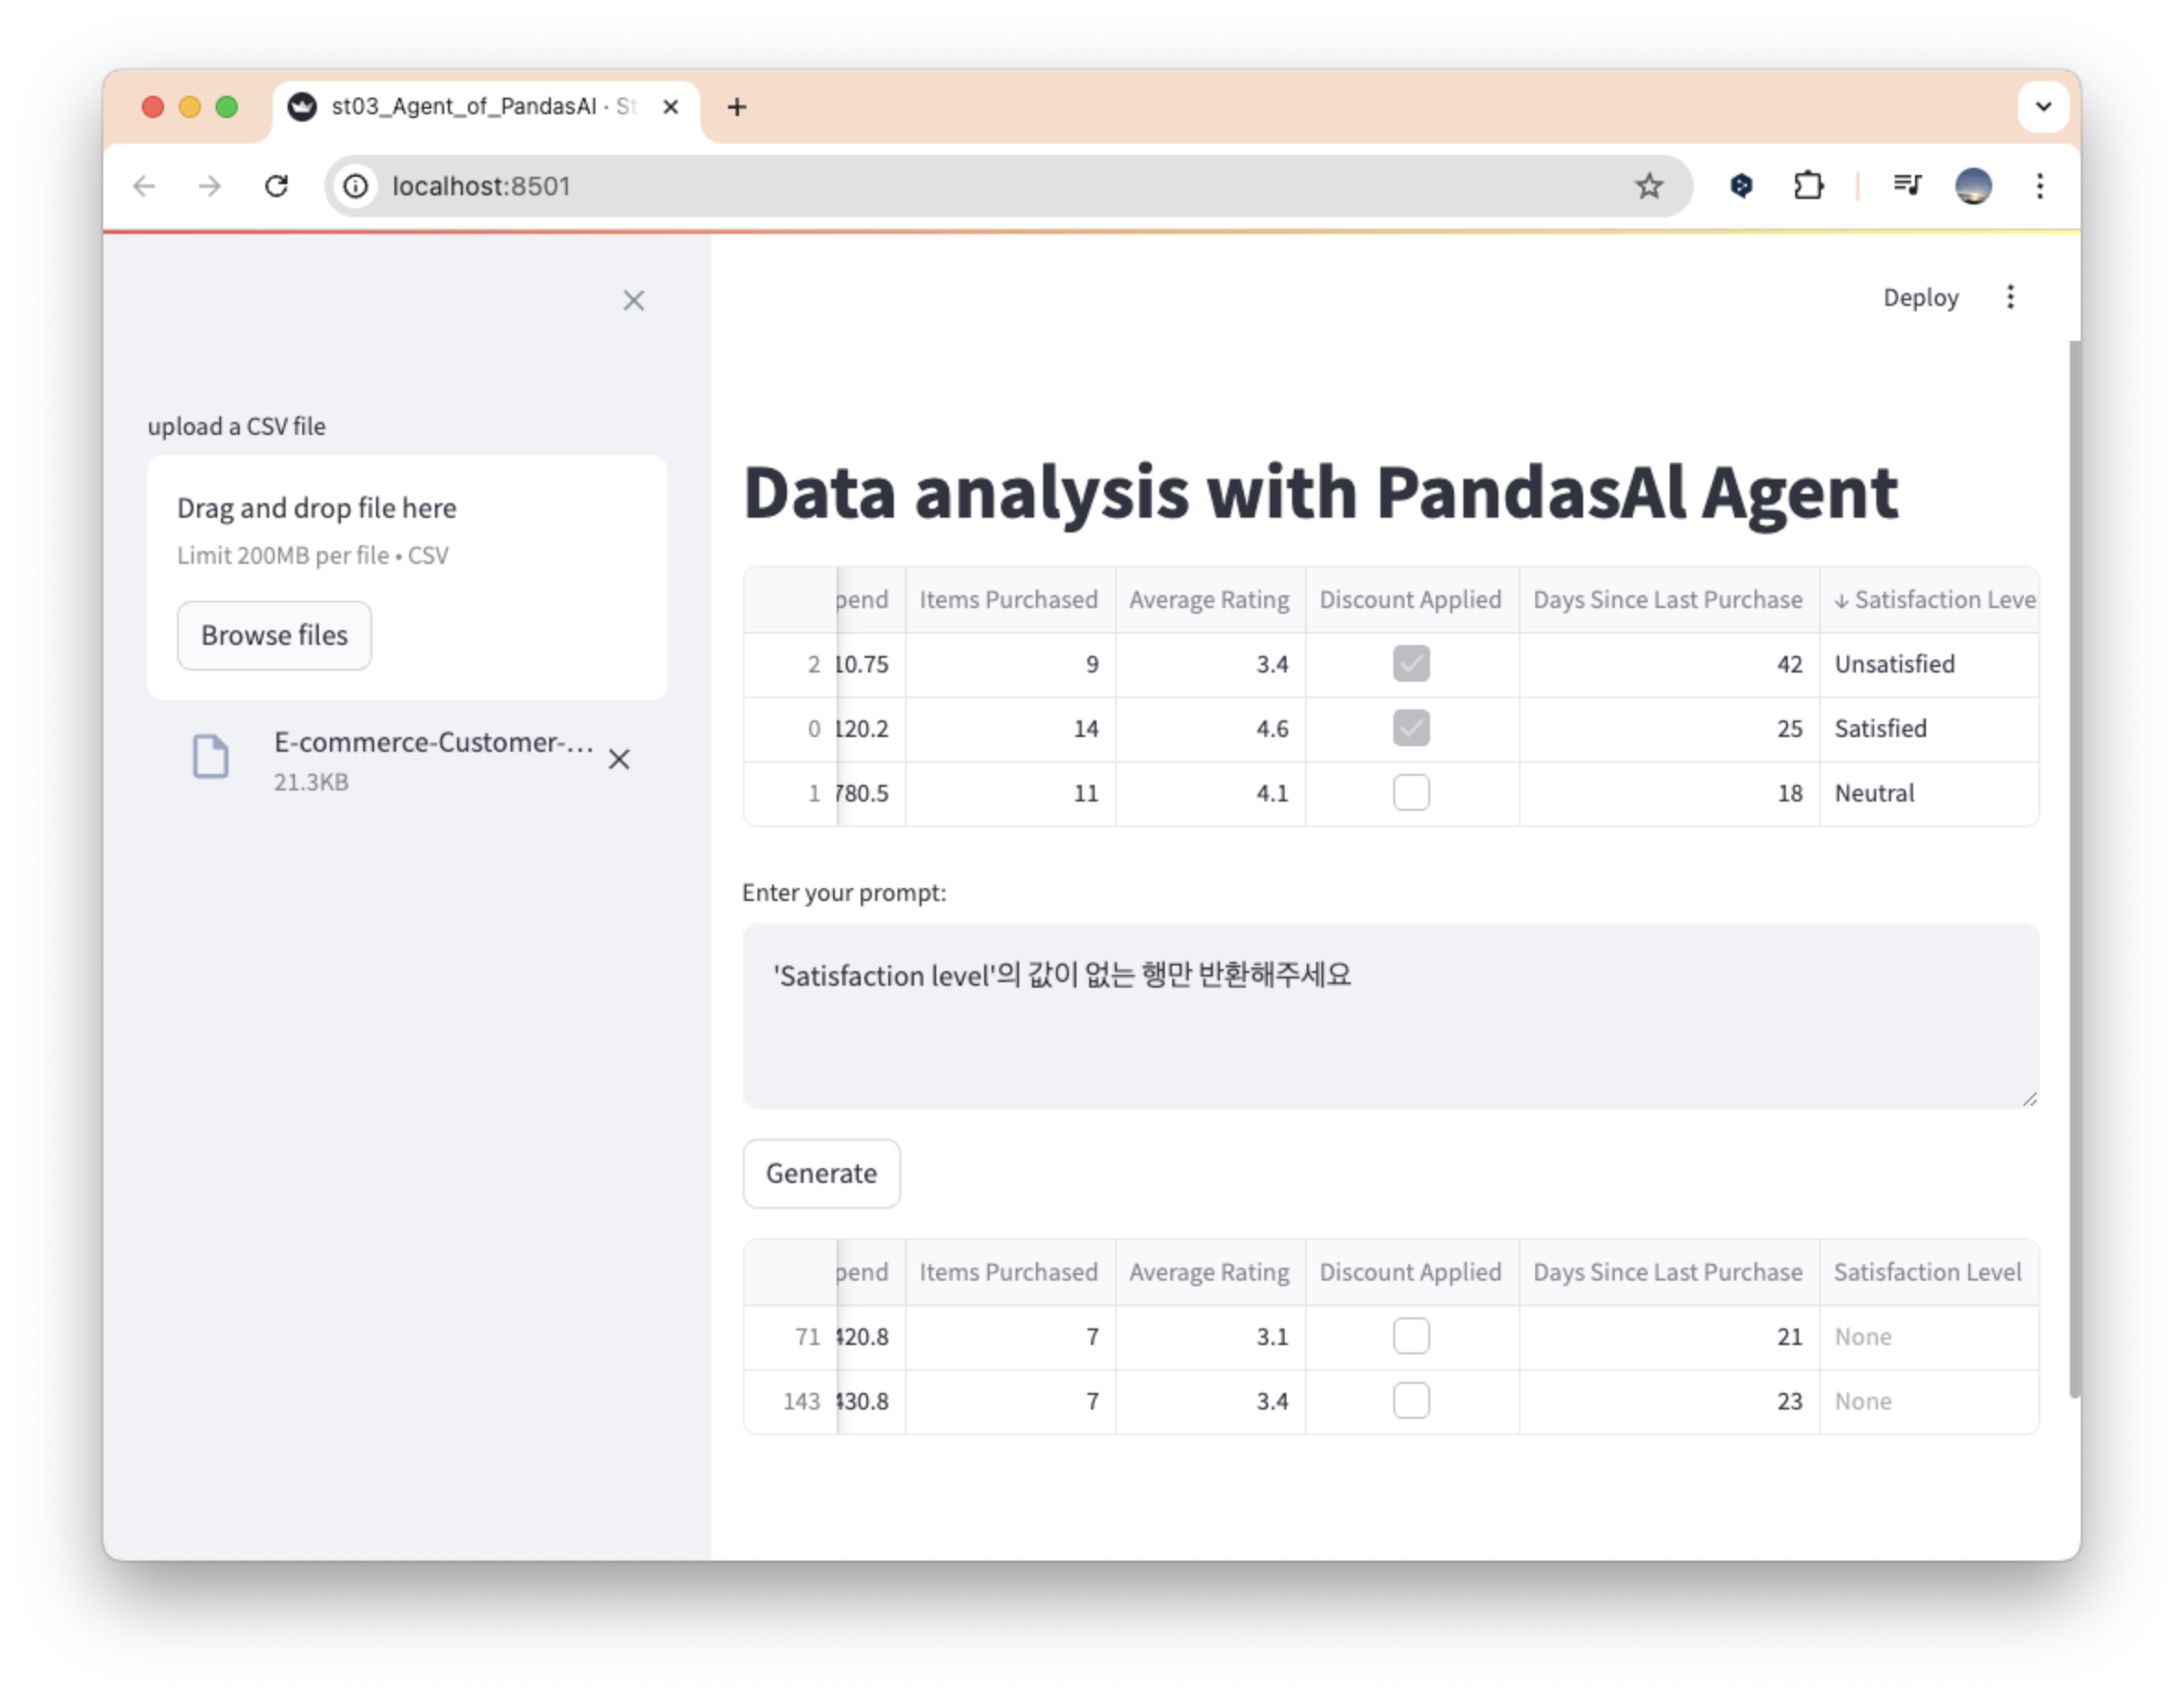Click Browse files to upload a CSV

274,636
